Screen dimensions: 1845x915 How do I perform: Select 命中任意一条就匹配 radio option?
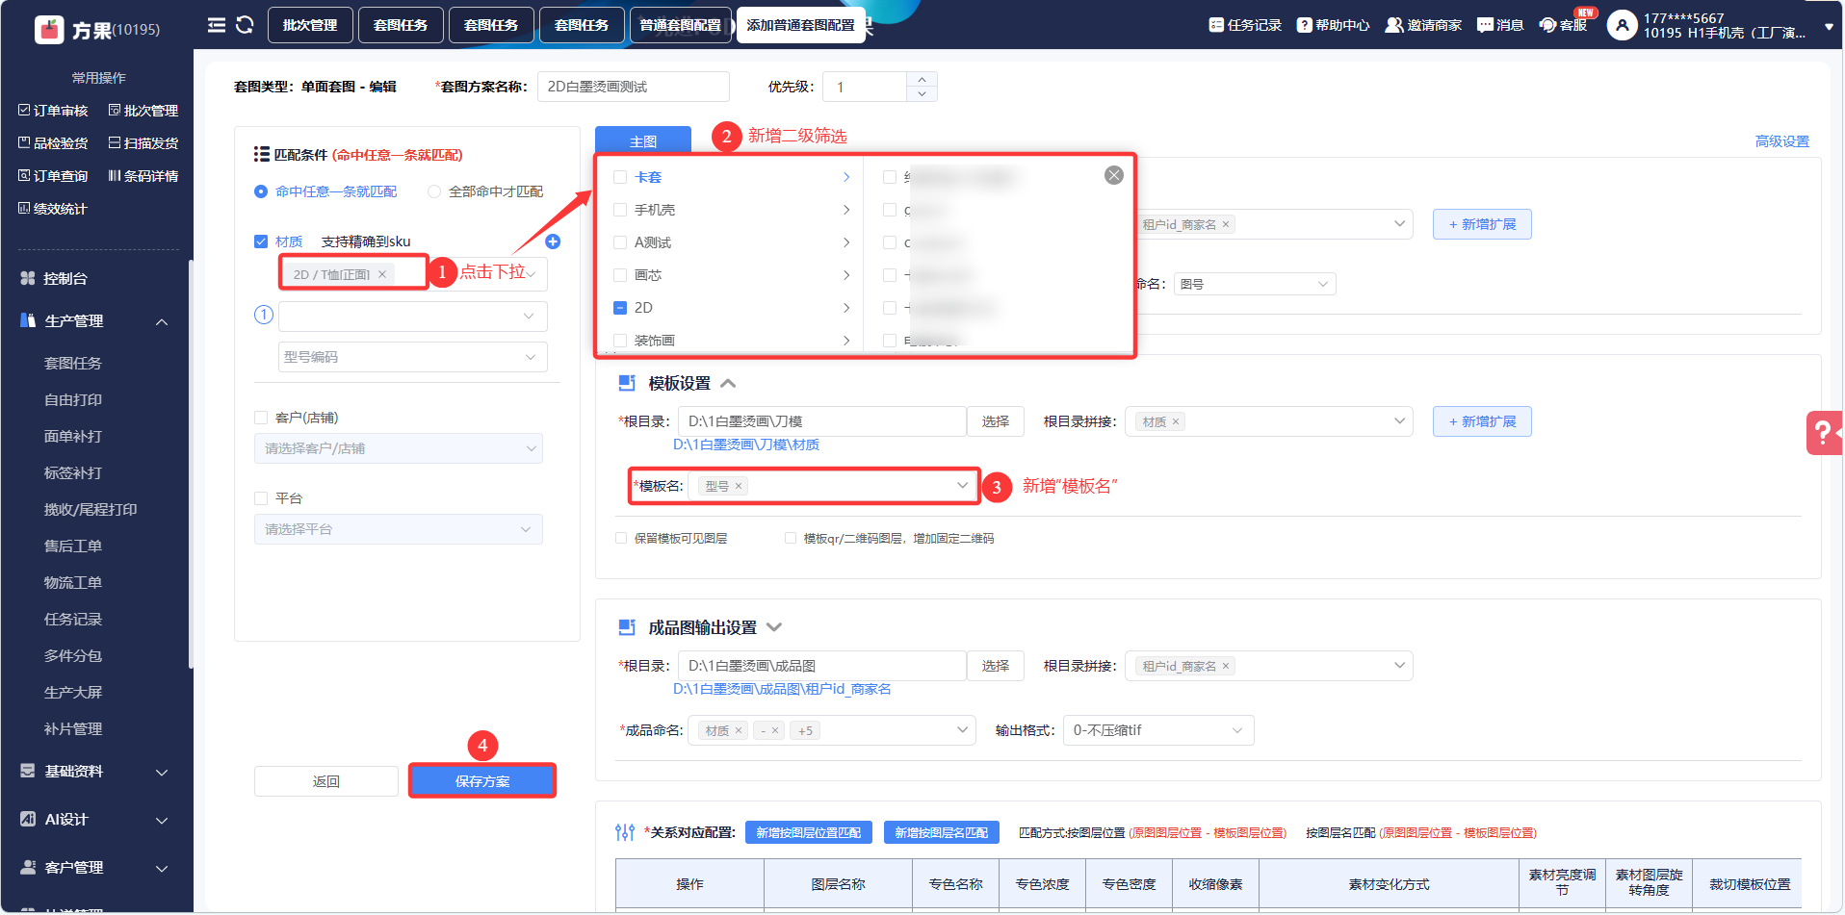tap(261, 191)
